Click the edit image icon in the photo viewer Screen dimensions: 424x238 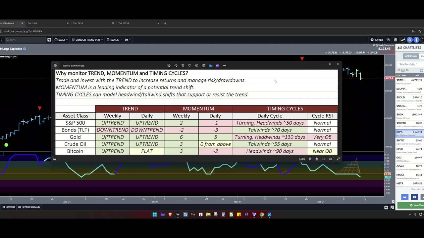tap(169, 65)
